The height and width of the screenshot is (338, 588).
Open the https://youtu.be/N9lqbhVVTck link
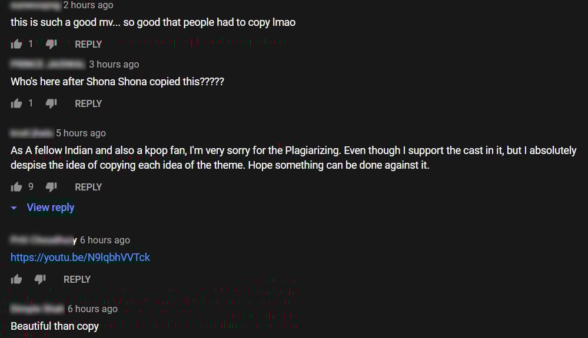coord(80,257)
